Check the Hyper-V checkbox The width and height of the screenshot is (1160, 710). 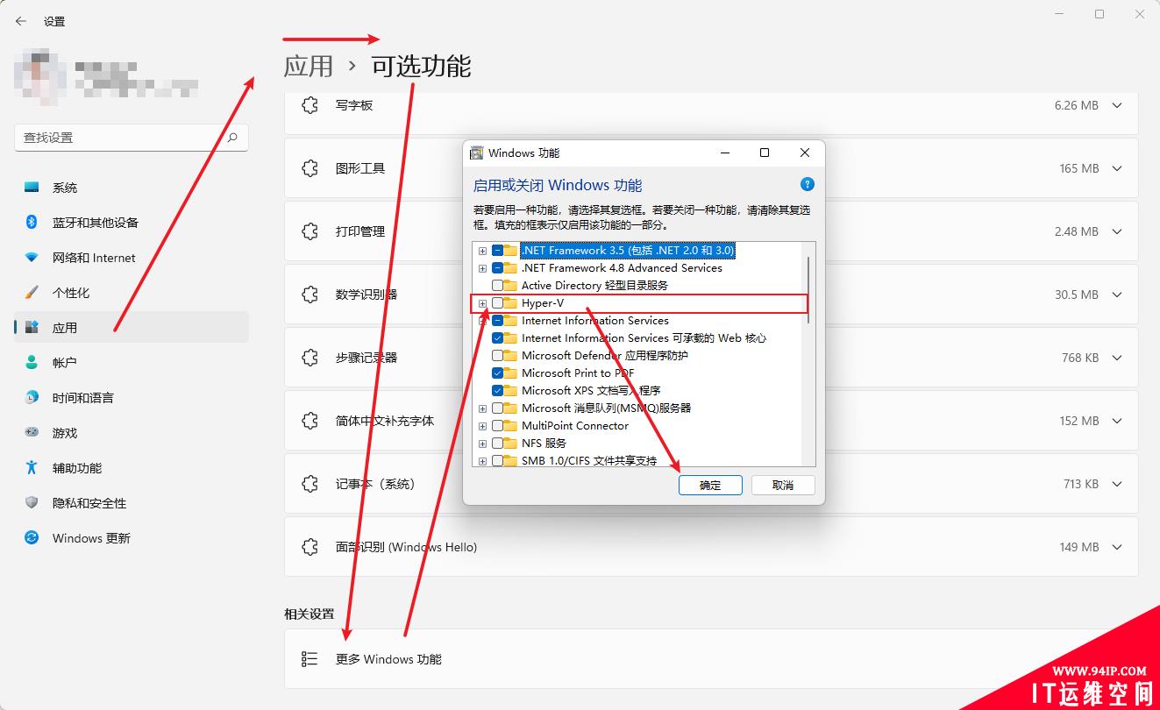498,303
